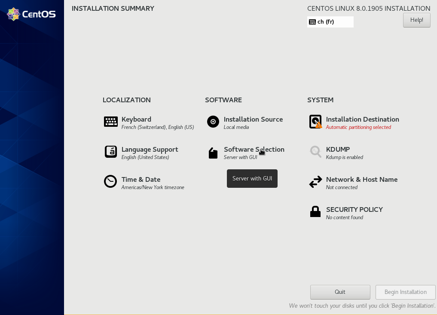
Task: Click the Language Support icon
Action: pos(111,152)
